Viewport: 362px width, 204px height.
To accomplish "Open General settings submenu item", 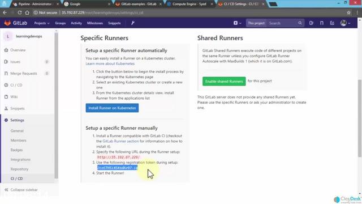I will (17, 131).
